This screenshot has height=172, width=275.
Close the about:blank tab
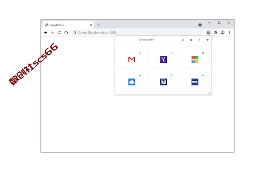[91, 25]
